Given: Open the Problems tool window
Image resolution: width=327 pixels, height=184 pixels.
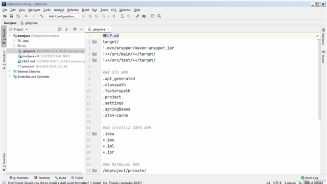Looking at the screenshot, I should click(x=19, y=178).
